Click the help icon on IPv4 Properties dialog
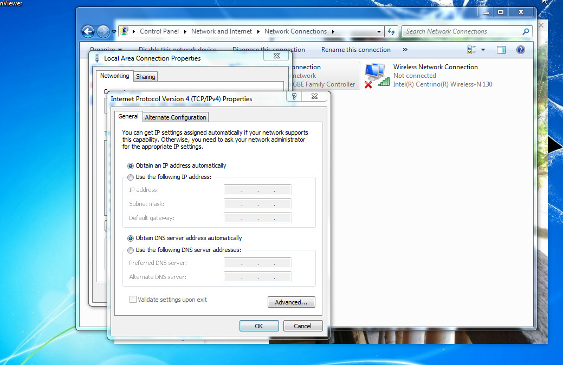The height and width of the screenshot is (365, 563). pyautogui.click(x=294, y=96)
